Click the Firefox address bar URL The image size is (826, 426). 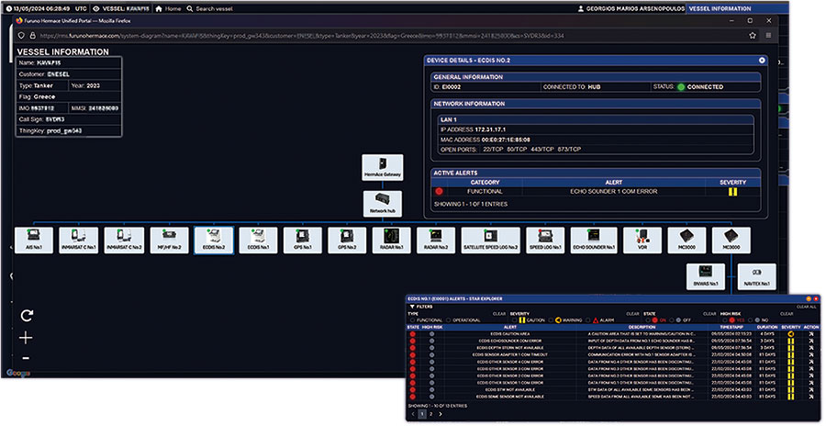[301, 36]
